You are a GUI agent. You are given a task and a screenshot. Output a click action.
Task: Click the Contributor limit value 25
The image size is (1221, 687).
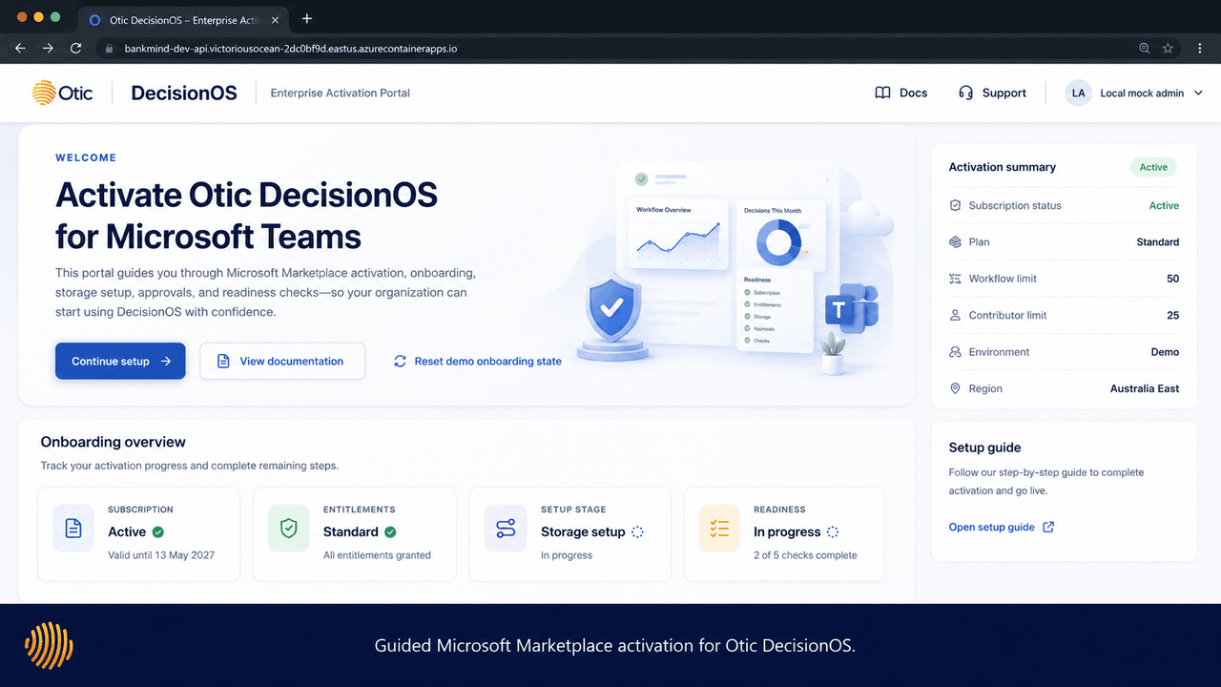pyautogui.click(x=1173, y=315)
